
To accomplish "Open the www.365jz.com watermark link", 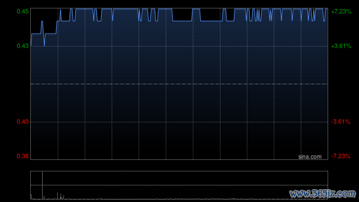I will [x=323, y=194].
